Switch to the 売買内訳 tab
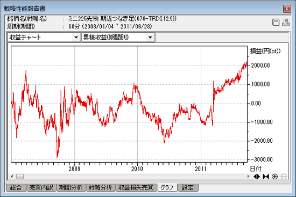 41,187
